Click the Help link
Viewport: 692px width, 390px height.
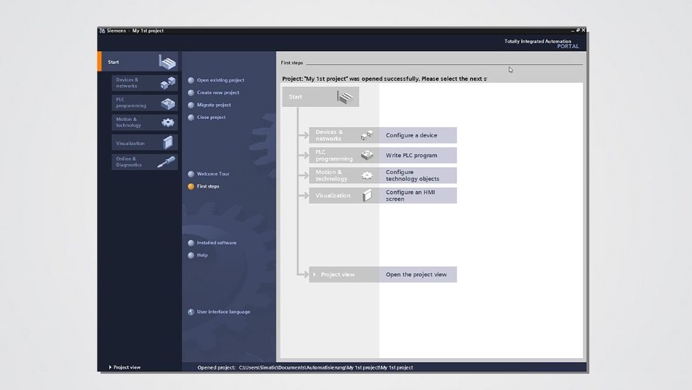[x=202, y=255]
